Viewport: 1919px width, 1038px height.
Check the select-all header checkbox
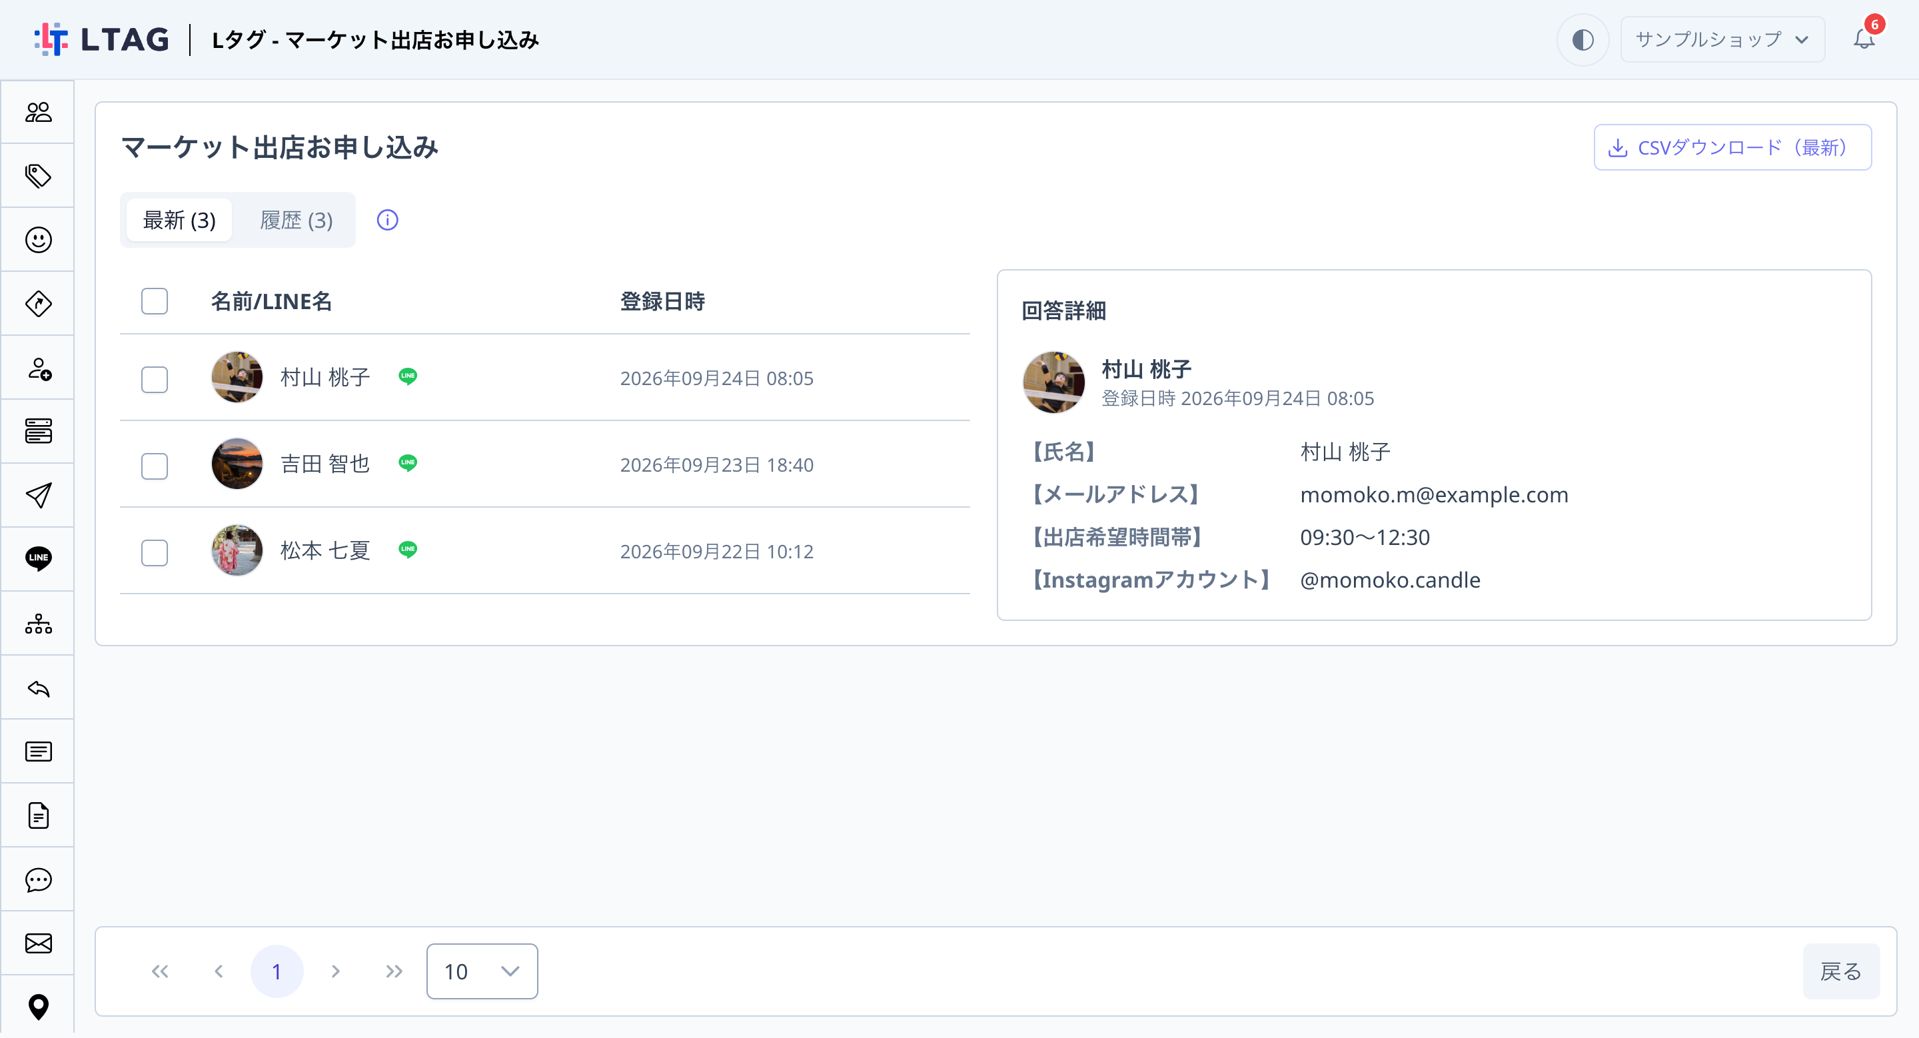154,302
